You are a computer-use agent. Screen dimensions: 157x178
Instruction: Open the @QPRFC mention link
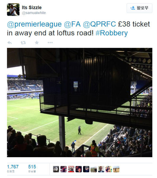99,24
